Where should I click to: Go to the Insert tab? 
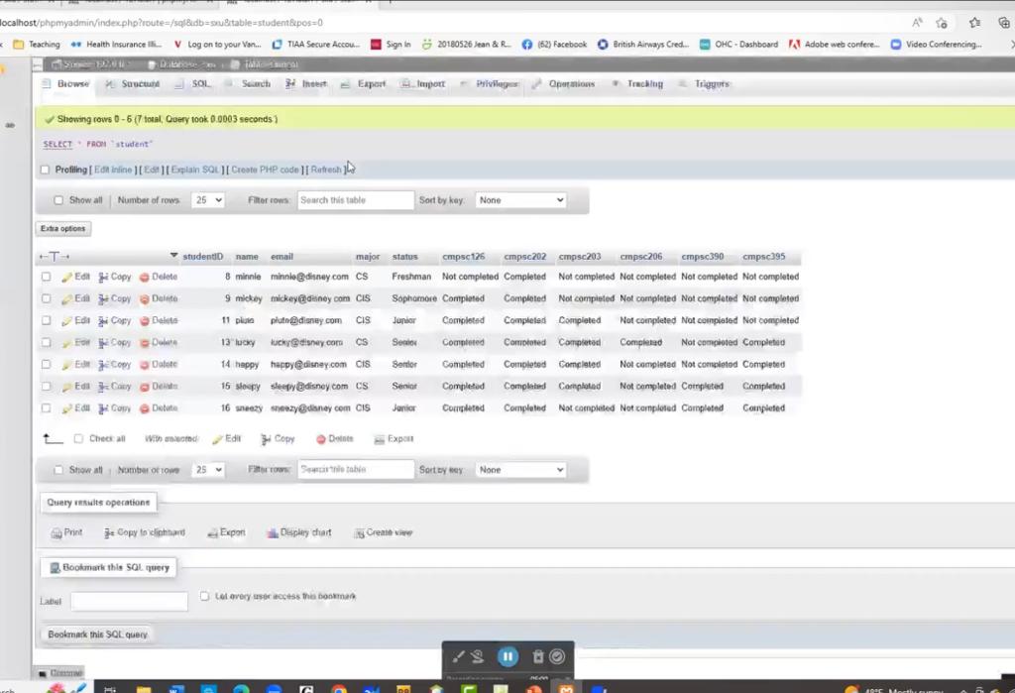click(307, 84)
